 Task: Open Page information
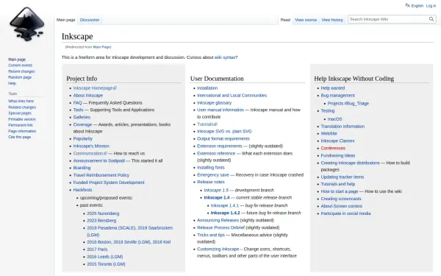[x=22, y=131]
